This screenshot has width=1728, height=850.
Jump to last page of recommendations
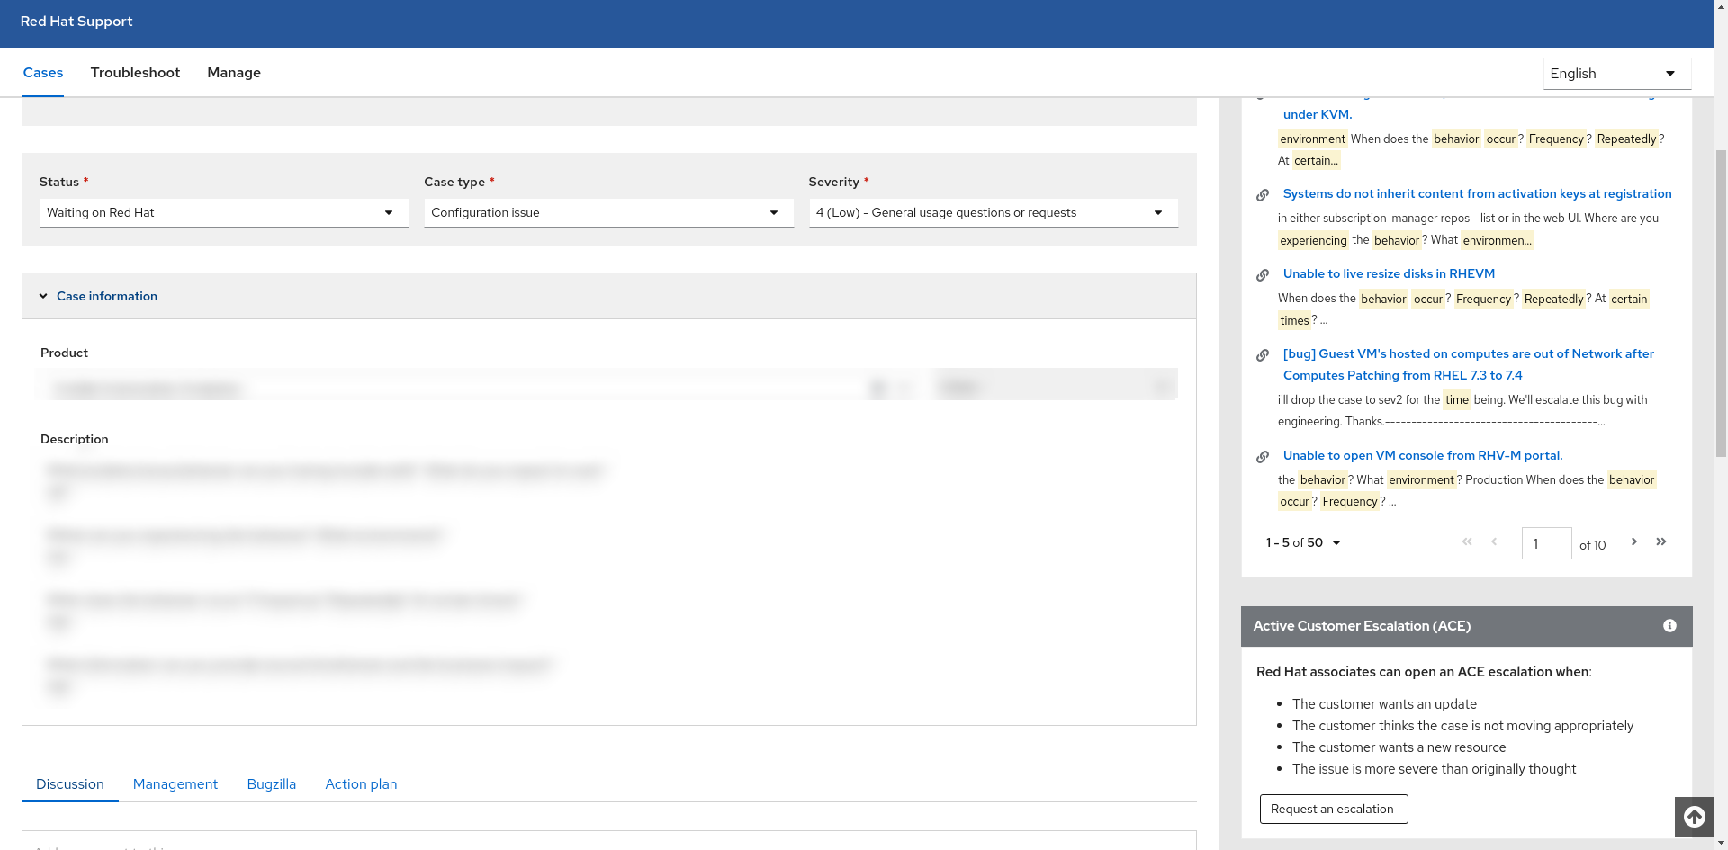point(1661,541)
